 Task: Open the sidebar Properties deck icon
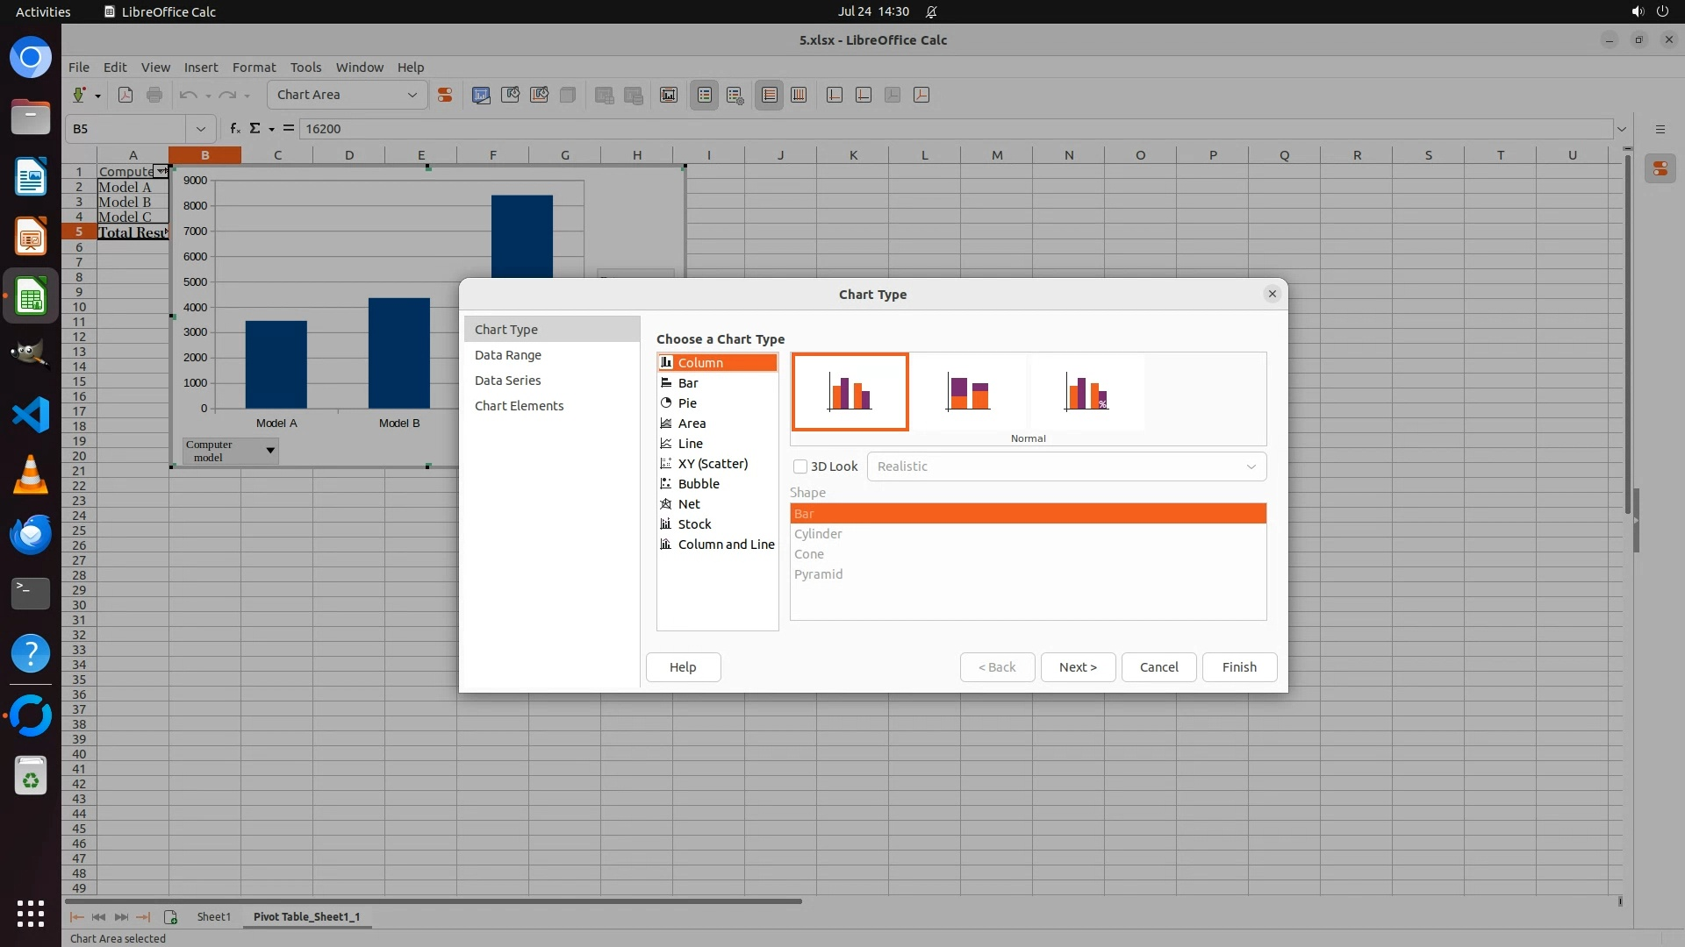click(x=1660, y=169)
